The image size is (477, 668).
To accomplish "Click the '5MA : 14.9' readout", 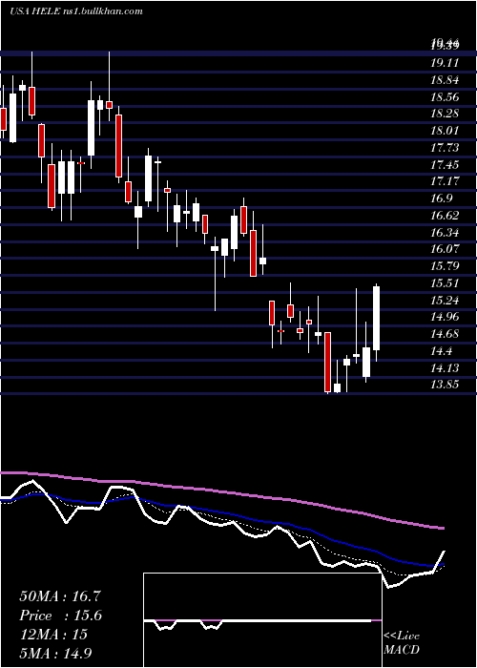I will 55,654.
